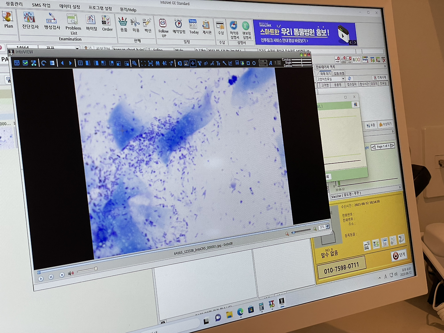Go to the next page arrow beside Page 1 of 1

pyautogui.click(x=392, y=146)
